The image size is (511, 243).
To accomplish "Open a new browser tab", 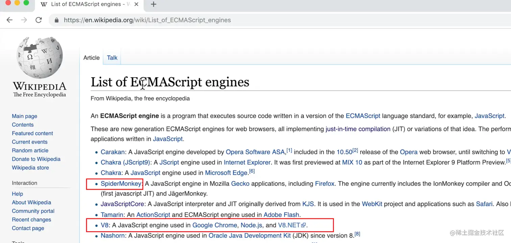I will (153, 4).
